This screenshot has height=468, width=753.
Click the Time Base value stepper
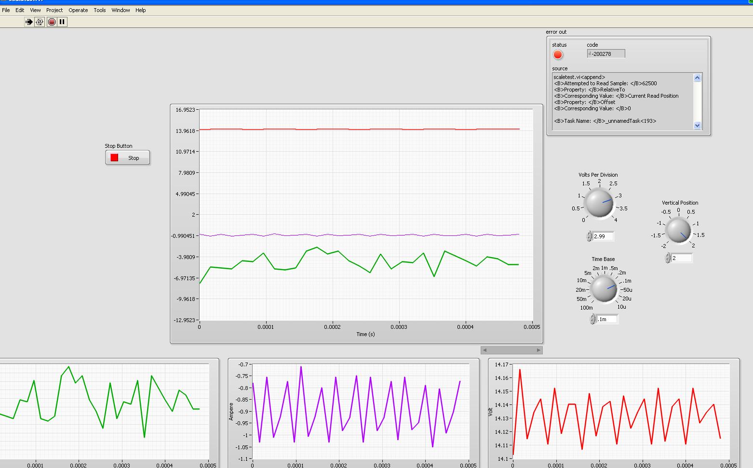(x=592, y=319)
